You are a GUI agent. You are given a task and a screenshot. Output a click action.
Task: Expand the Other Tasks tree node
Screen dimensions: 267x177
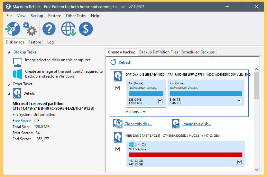[9, 84]
